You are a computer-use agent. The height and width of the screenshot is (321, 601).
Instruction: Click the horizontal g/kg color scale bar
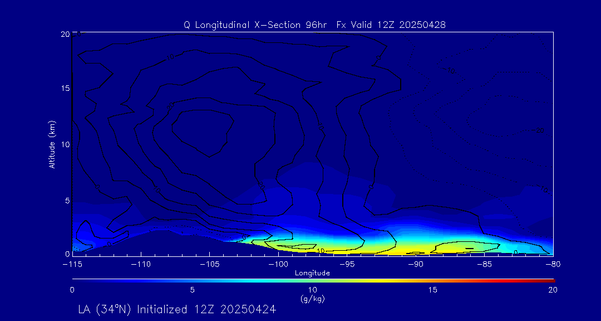pos(313,281)
